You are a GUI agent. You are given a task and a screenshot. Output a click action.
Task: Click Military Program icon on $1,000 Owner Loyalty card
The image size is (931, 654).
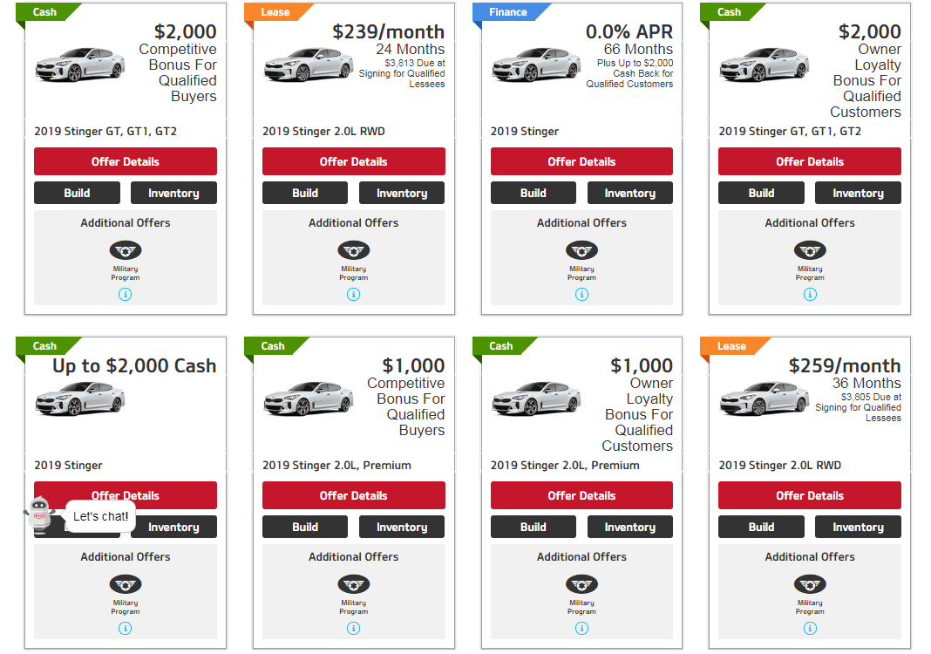tap(581, 585)
